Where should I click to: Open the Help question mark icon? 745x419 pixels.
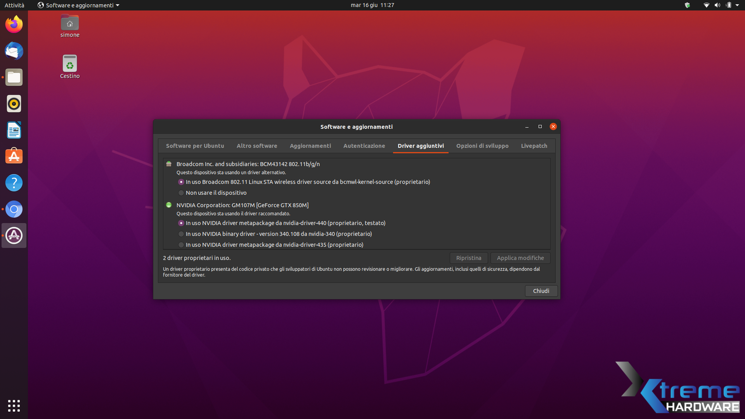point(14,183)
